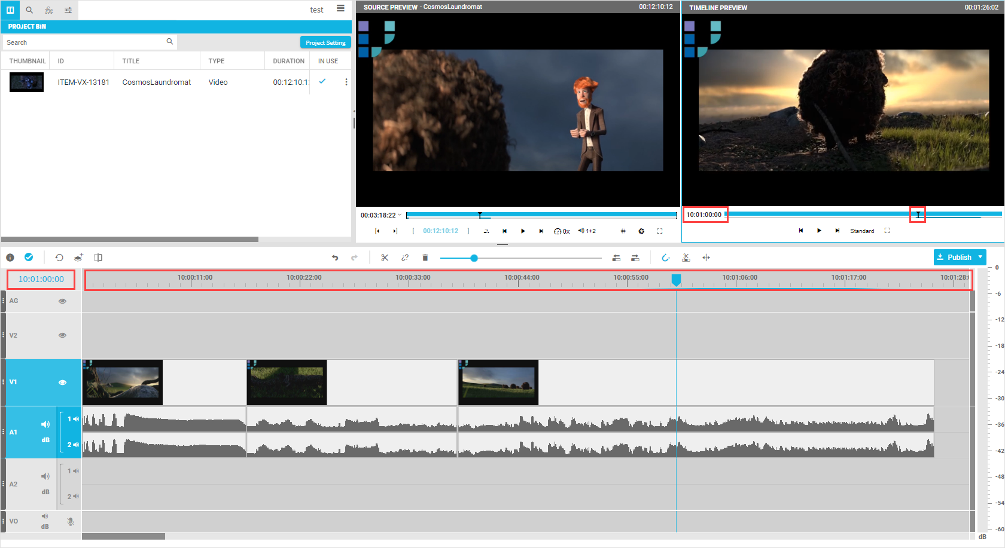Click the Project Setting button
This screenshot has width=1005, height=548.
325,42
